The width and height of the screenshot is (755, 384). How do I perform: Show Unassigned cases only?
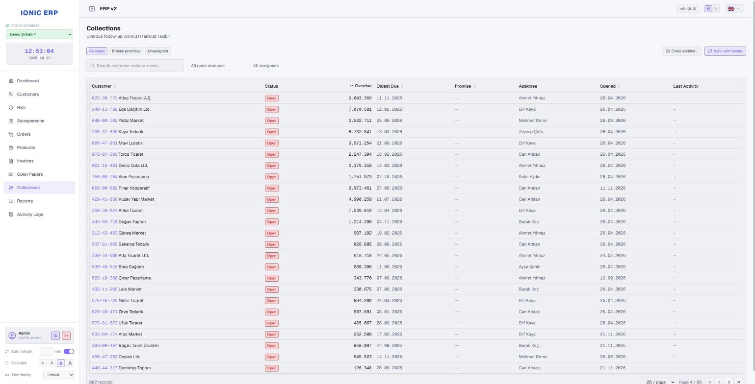(157, 51)
